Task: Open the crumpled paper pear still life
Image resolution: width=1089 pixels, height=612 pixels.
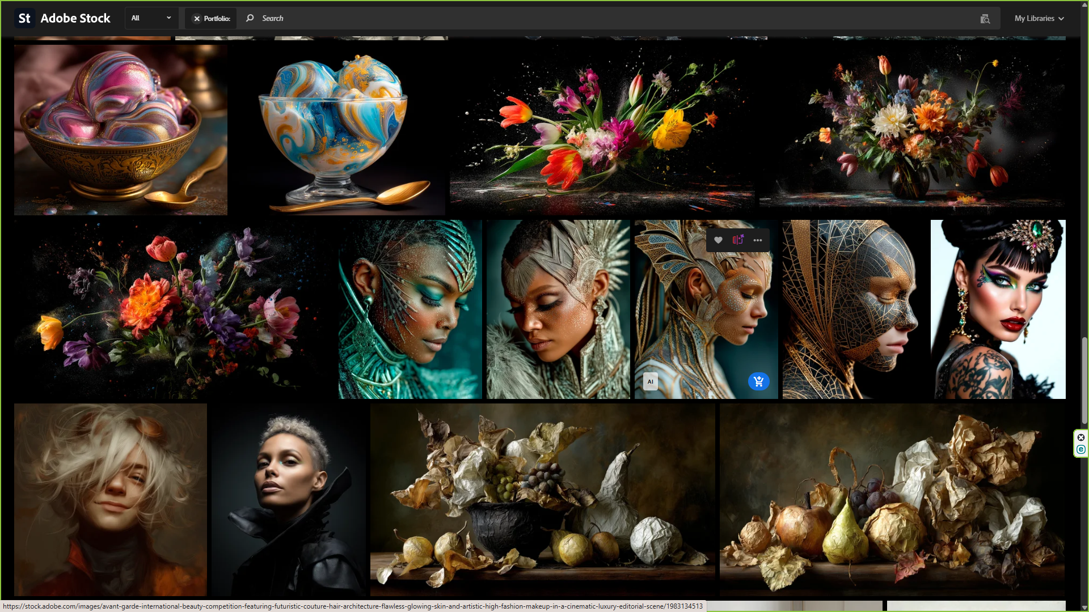Action: [893, 500]
